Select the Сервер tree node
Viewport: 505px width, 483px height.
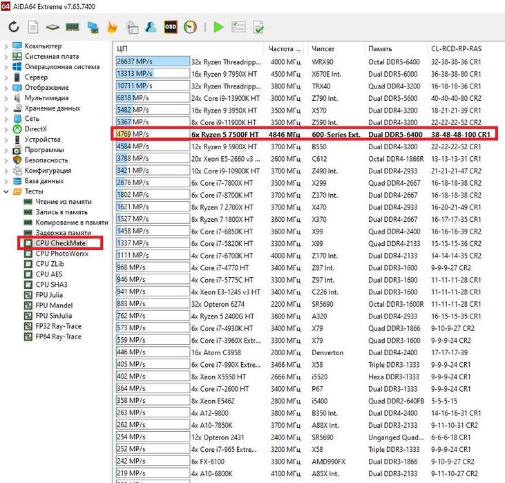coord(36,77)
